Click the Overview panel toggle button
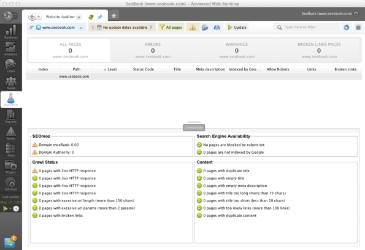The width and height of the screenshot is (365, 250). (194, 127)
